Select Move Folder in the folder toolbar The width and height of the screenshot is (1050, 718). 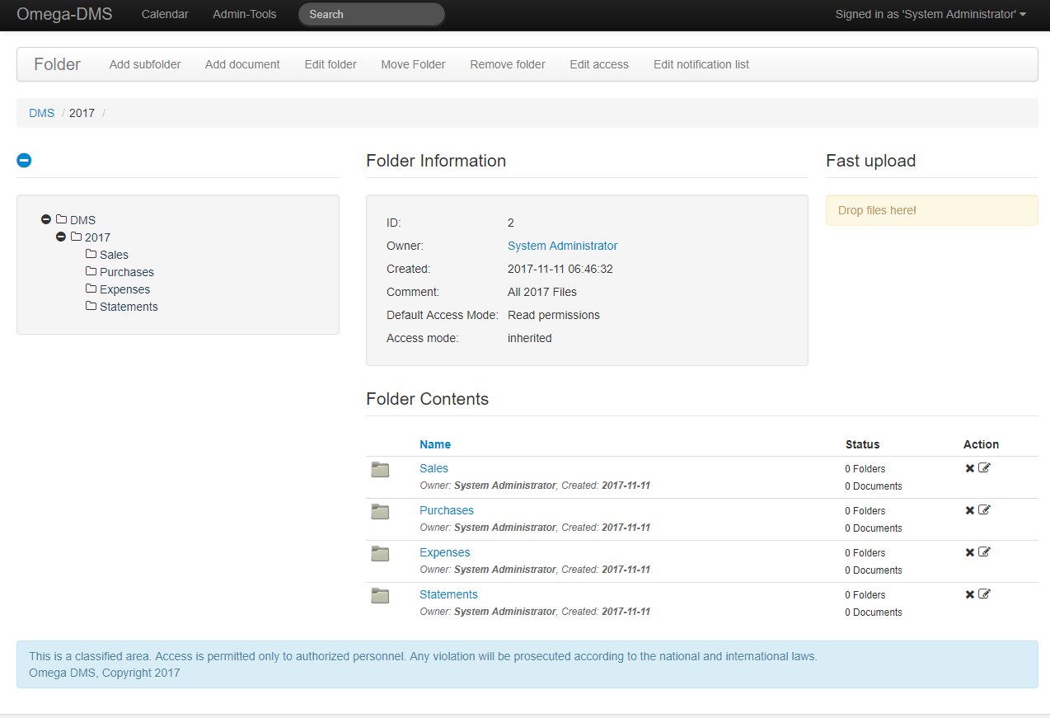point(413,64)
